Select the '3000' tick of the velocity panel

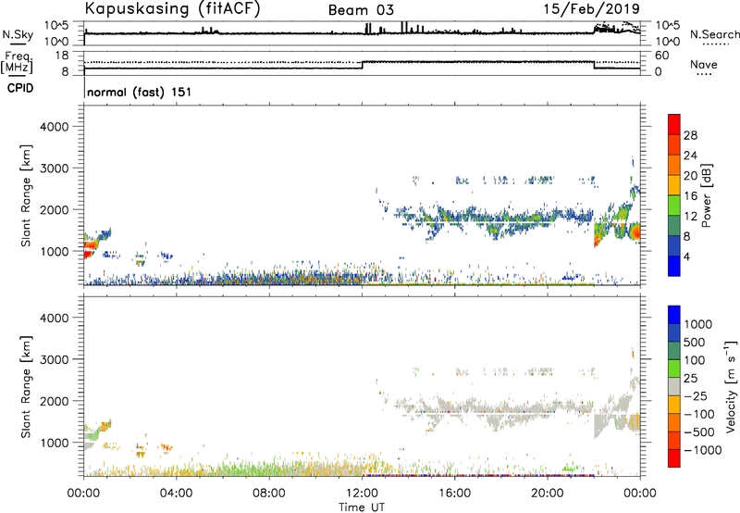pos(54,359)
